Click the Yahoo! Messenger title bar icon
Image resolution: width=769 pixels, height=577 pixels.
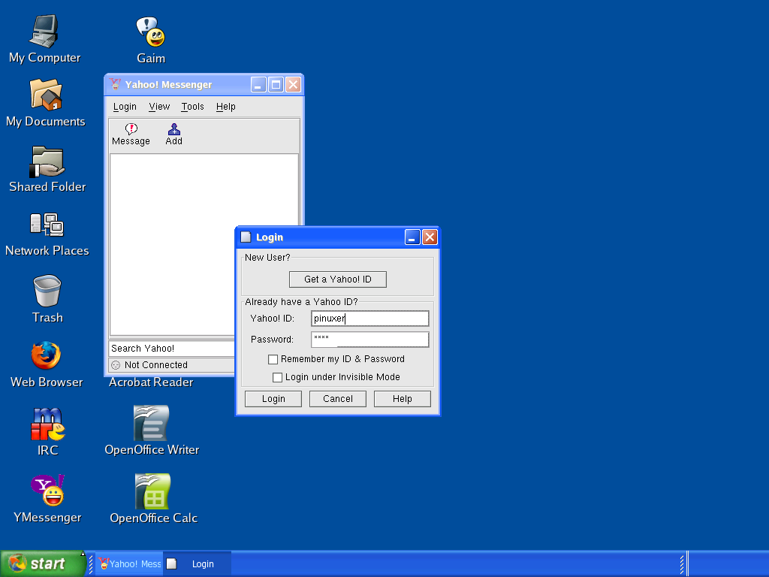click(115, 84)
